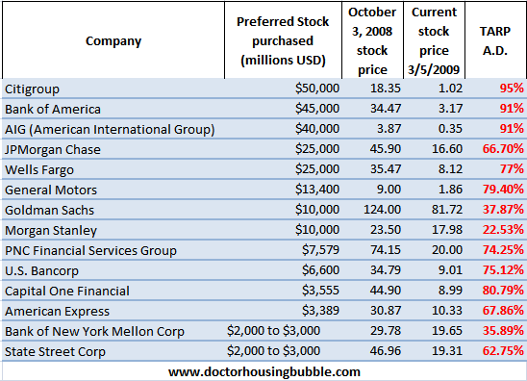The height and width of the screenshot is (381, 527).
Task: Open the www.doctorhousingbubble.com link
Action: coord(264,372)
